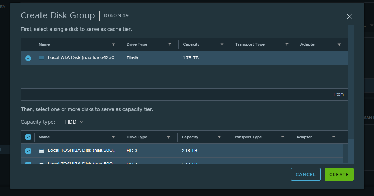The height and width of the screenshot is (196, 374).
Task: Click green CREATE button
Action: (x=339, y=174)
